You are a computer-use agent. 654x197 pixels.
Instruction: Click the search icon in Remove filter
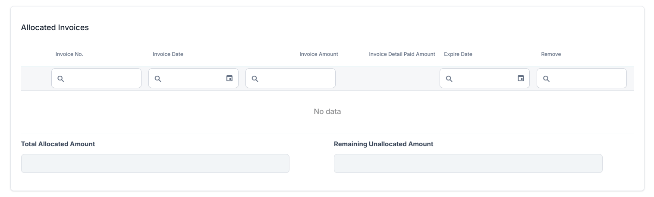pos(546,79)
